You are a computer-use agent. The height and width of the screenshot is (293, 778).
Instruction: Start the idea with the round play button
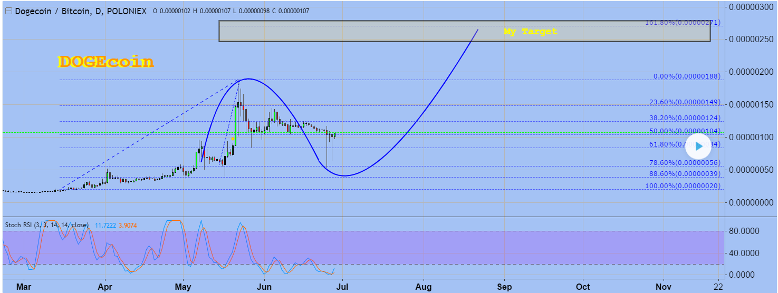(698, 147)
